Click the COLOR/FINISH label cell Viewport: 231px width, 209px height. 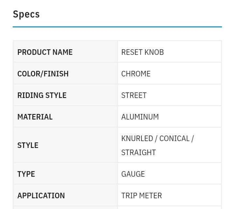coord(43,74)
